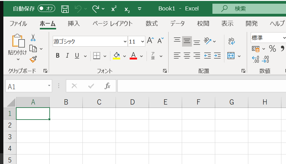Click the search box labeled 検索
Viewport: 286px width, 164px height.
(248, 9)
